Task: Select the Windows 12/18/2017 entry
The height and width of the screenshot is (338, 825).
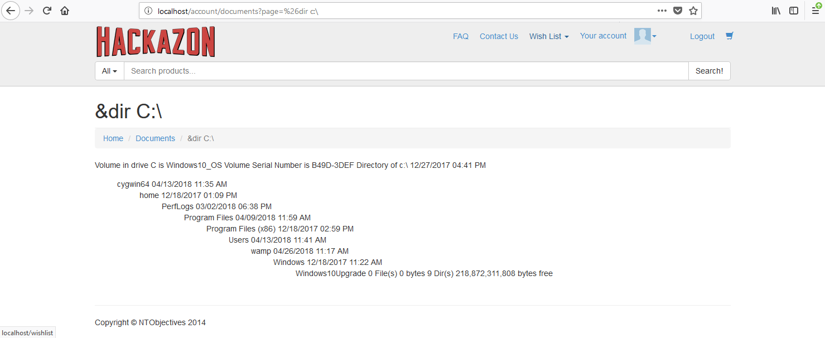Action: 327,262
